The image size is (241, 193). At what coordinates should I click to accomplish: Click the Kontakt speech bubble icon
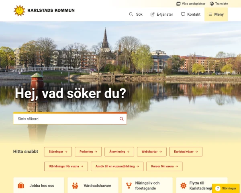tap(183, 14)
